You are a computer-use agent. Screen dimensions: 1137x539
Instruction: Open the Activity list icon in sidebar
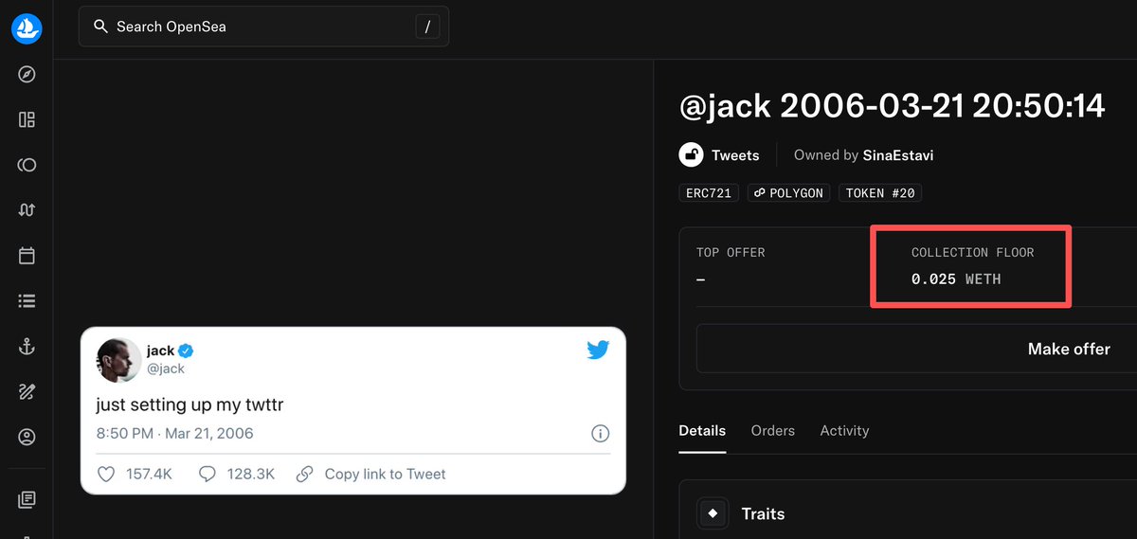(x=27, y=301)
